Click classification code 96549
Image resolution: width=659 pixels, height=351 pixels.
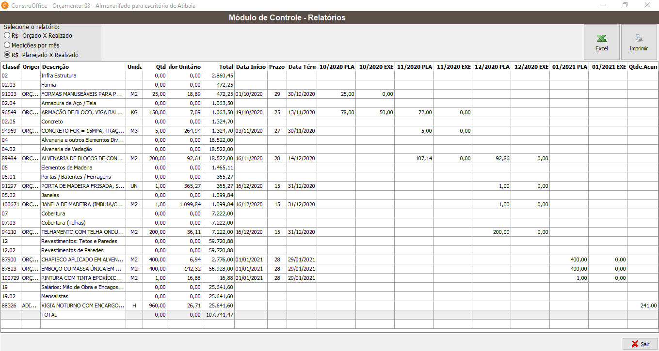11,112
